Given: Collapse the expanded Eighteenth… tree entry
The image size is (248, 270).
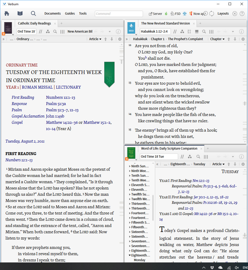Looking at the screenshot, I should pyautogui.click(x=130, y=255).
